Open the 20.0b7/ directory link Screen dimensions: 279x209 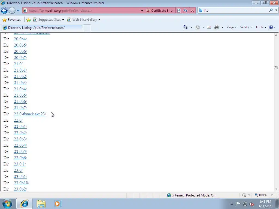[x=20, y=58]
